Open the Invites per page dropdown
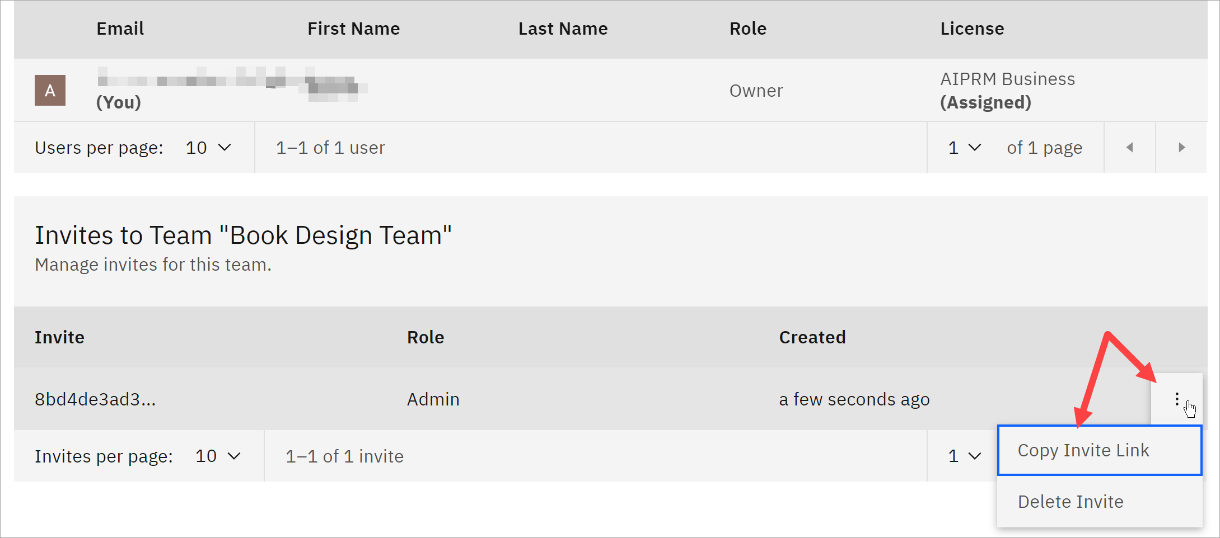The height and width of the screenshot is (538, 1220). (x=218, y=456)
